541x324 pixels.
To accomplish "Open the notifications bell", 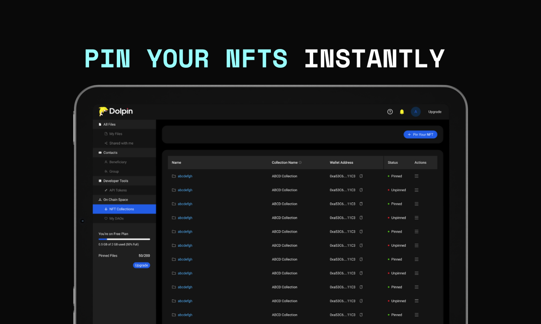I will (402, 112).
